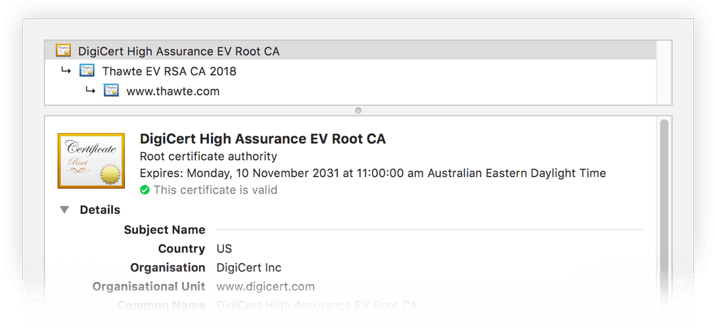The image size is (715, 328).
Task: Click the pane splitter handle dot
Action: pos(358,110)
